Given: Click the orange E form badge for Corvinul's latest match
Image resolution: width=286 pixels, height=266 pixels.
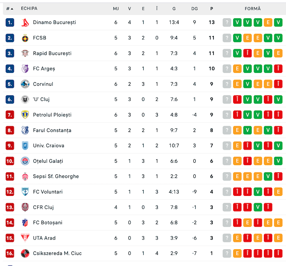Looking at the screenshot, I should pyautogui.click(x=237, y=84).
